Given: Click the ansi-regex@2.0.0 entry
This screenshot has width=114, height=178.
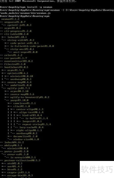Looking at the screenshot, I should (x=25, y=52).
